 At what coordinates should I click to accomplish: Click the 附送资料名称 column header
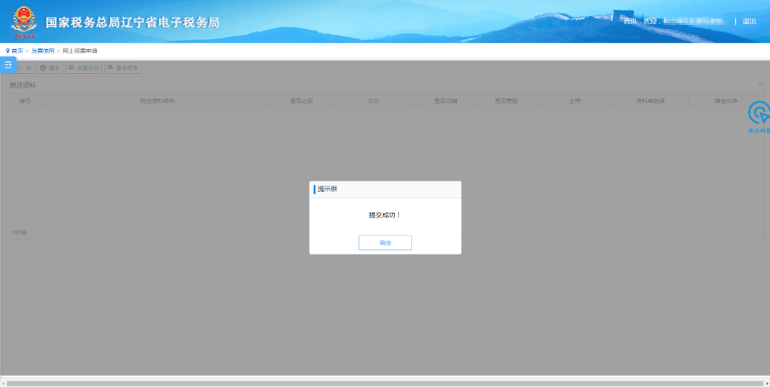pos(157,101)
